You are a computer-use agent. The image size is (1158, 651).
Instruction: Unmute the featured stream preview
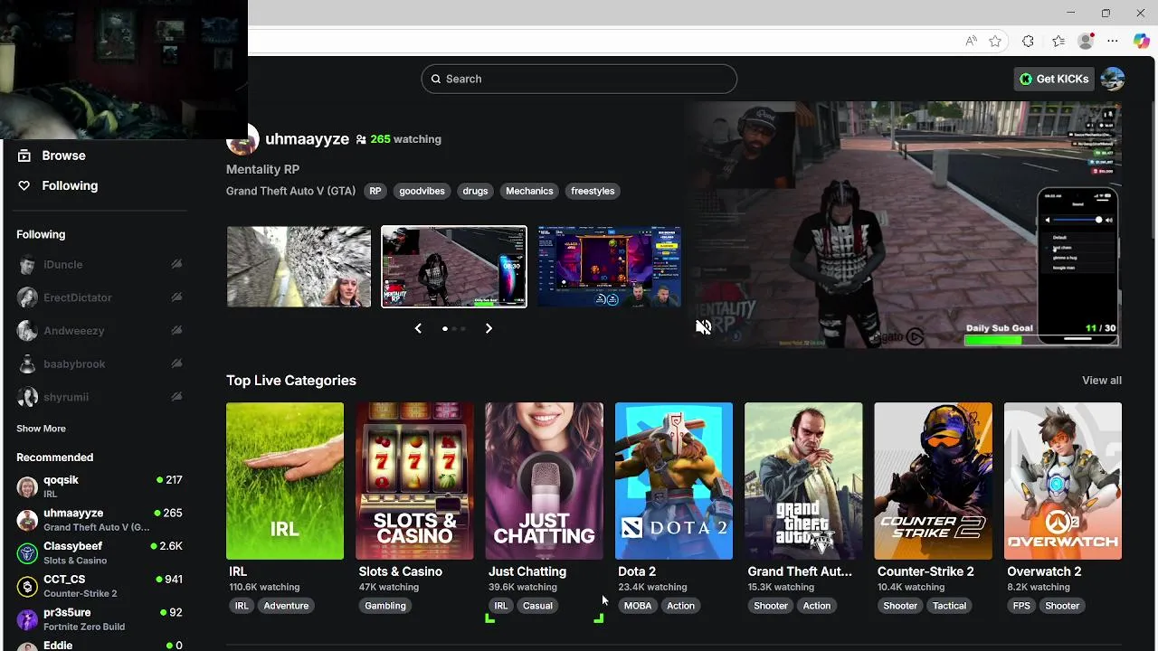[x=703, y=327]
